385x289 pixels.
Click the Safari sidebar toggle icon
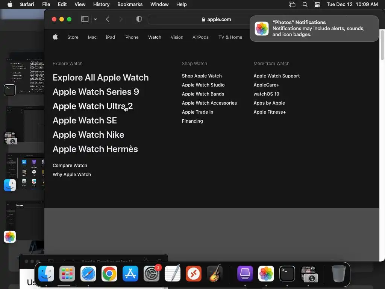pyautogui.click(x=85, y=19)
